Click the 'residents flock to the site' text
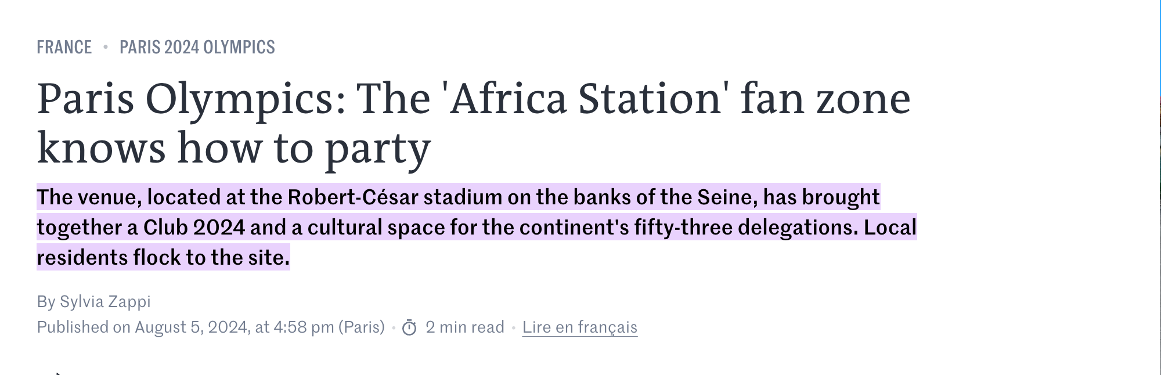Viewport: 1161px width, 375px height. click(x=163, y=257)
